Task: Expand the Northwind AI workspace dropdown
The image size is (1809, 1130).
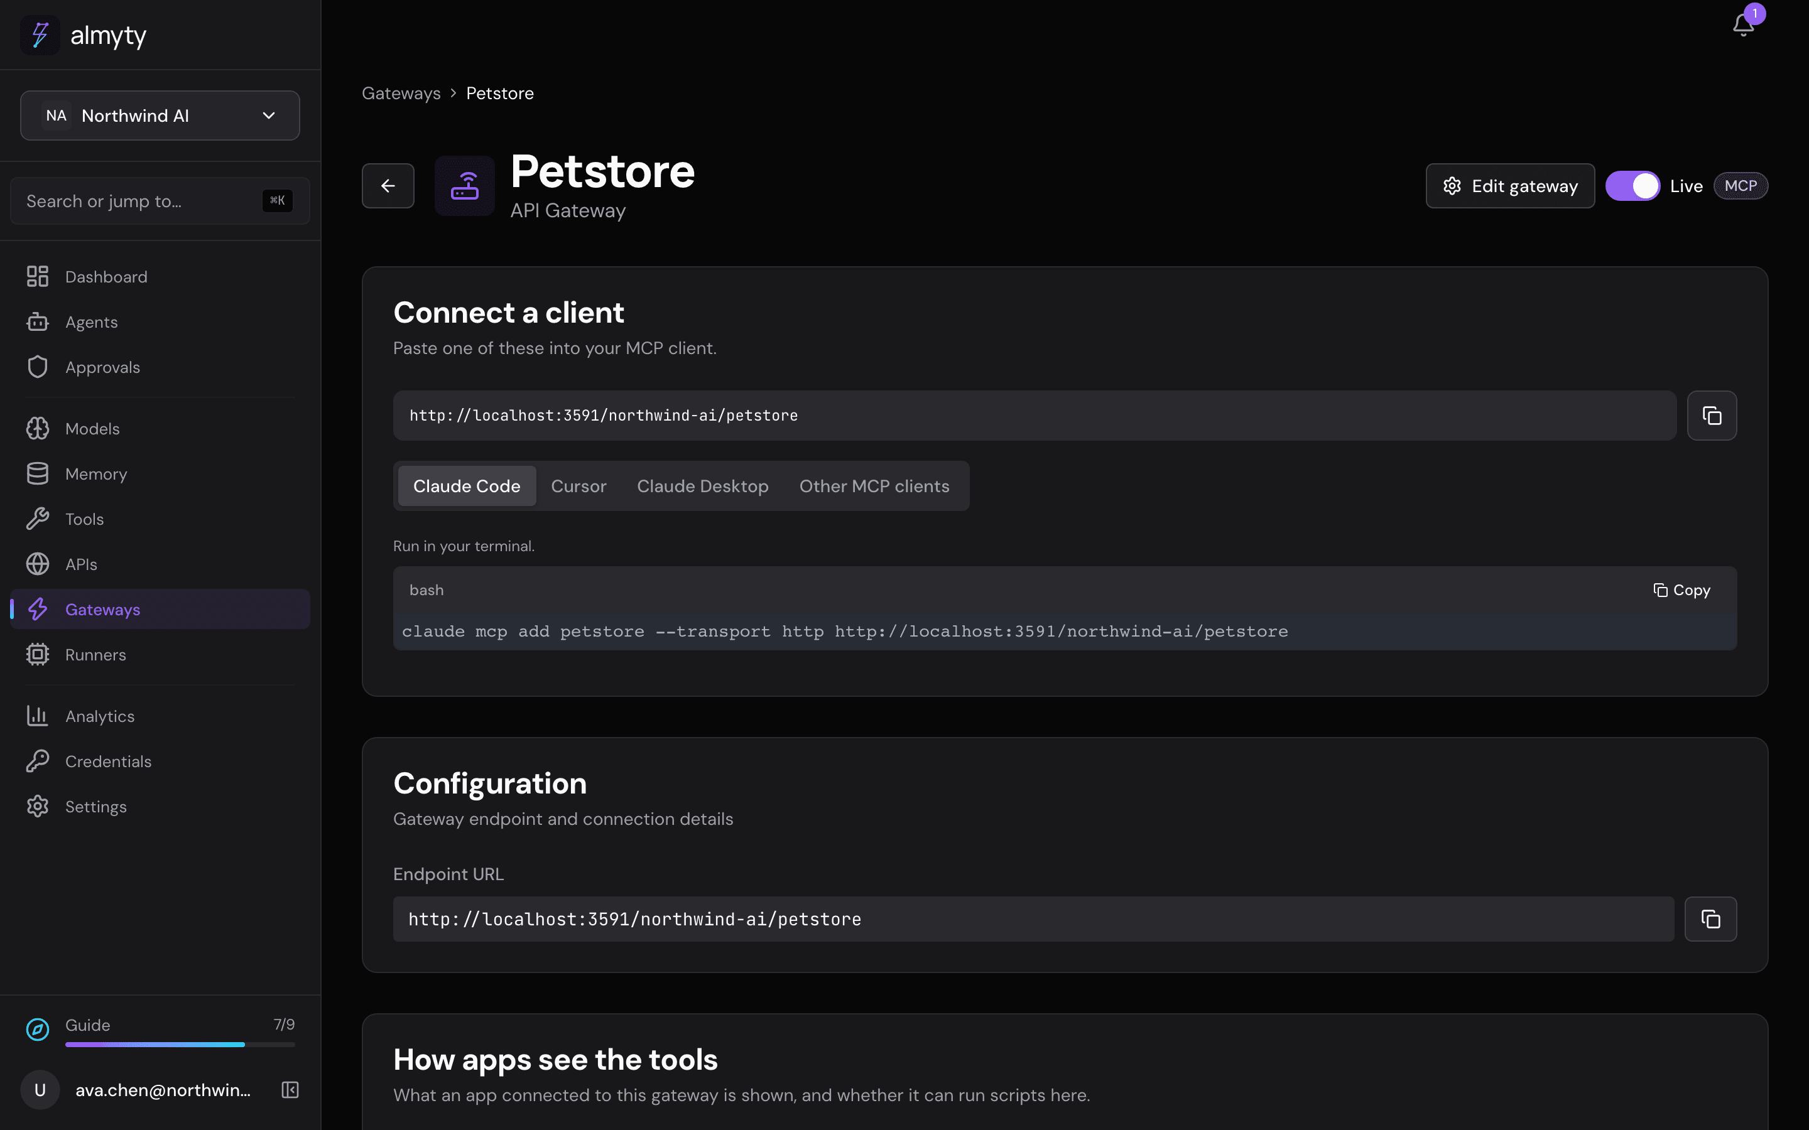Action: [x=160, y=116]
